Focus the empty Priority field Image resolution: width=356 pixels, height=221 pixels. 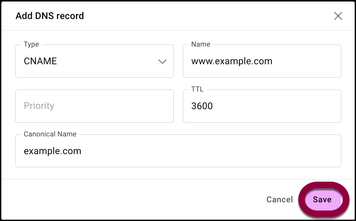click(x=94, y=106)
